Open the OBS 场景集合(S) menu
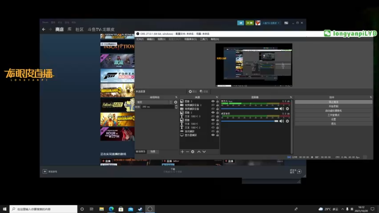 [190, 39]
